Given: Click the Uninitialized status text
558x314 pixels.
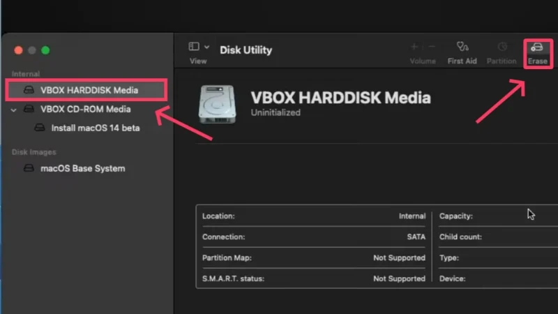Looking at the screenshot, I should tap(276, 112).
